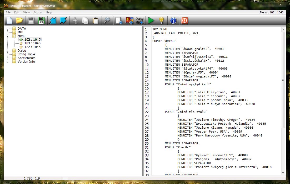Select the String Table folder
The height and width of the screenshot is (184, 290).
click(26, 54)
